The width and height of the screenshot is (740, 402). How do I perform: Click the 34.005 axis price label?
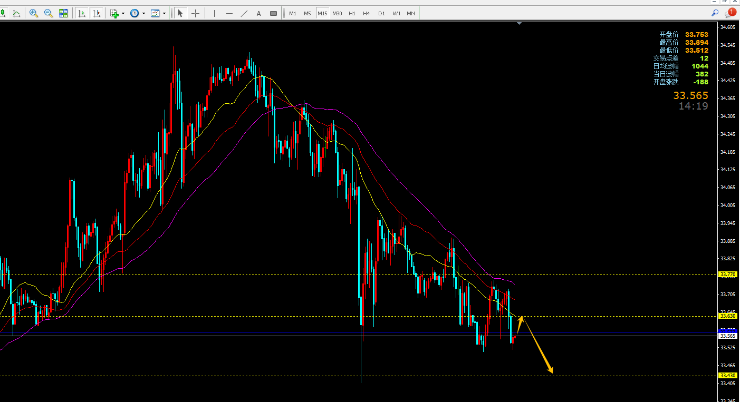(728, 205)
